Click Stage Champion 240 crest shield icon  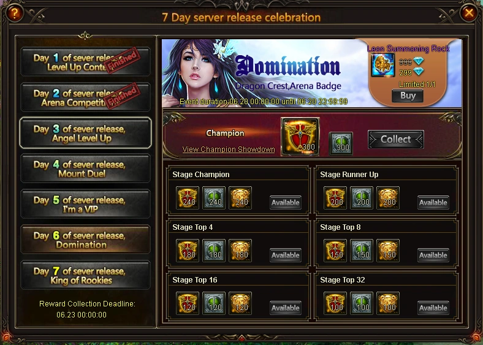(x=188, y=198)
